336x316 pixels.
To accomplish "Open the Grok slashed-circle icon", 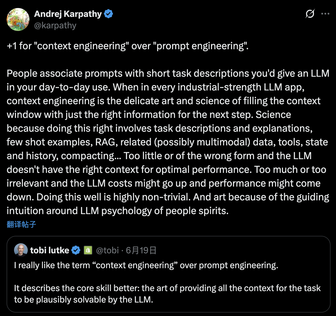I will (310, 14).
